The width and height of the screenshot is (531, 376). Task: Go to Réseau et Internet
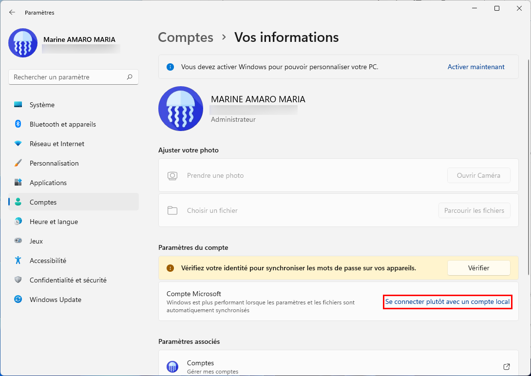click(x=74, y=144)
